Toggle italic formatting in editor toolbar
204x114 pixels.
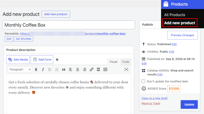(x=43, y=70)
